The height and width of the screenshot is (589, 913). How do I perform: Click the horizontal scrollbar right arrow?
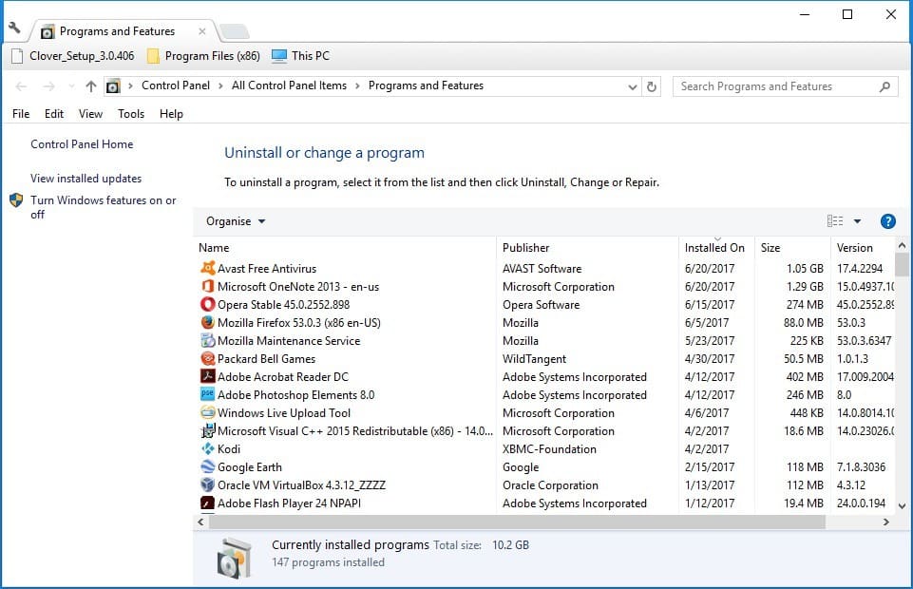(x=886, y=522)
